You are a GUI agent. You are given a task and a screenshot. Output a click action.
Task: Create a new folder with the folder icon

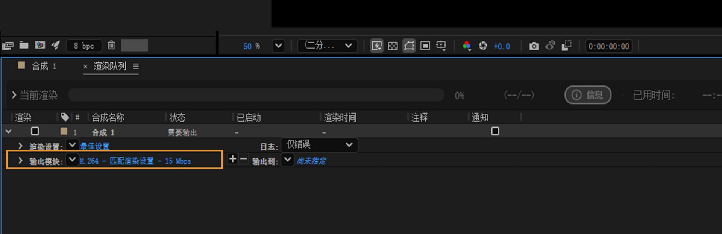(x=24, y=45)
